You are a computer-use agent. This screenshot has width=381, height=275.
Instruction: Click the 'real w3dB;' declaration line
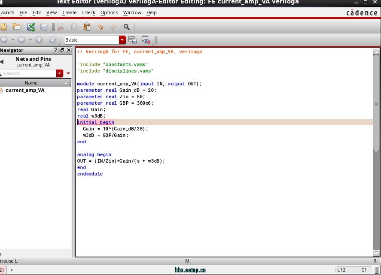click(91, 116)
